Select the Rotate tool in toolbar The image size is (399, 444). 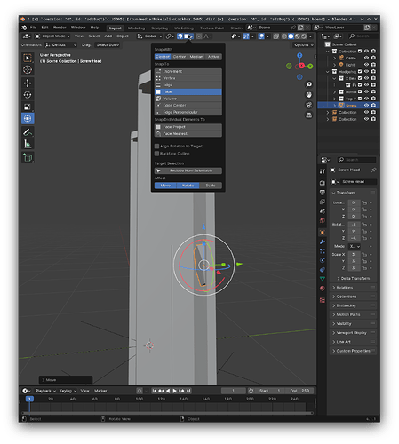pos(28,95)
